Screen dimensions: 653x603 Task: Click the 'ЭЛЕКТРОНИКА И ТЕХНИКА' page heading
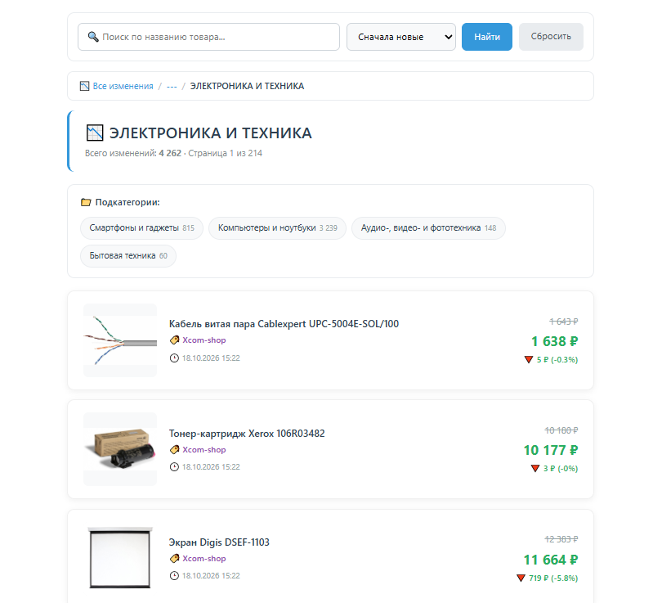[x=210, y=133]
